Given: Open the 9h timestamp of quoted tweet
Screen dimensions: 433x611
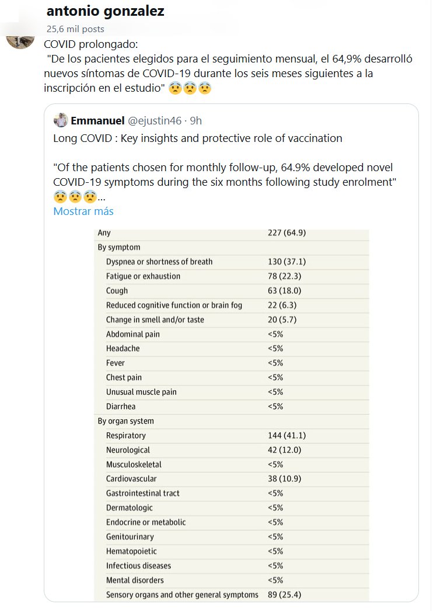Looking at the screenshot, I should [196, 121].
